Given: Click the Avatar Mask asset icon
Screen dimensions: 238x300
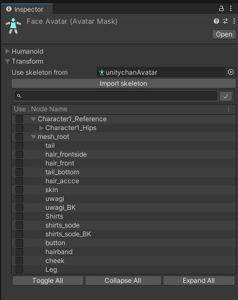Looking at the screenshot, I should click(x=13, y=26).
